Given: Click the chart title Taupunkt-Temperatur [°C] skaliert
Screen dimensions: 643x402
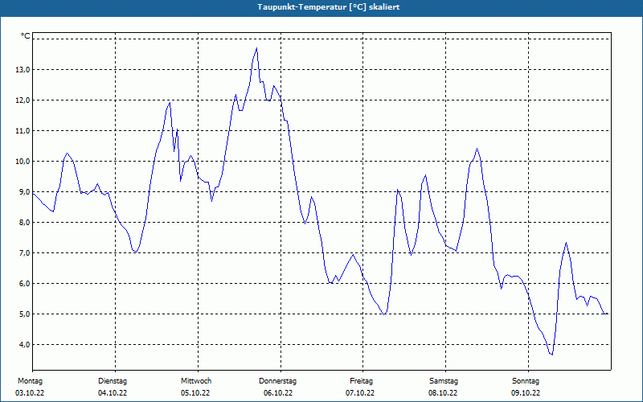Looking at the screenshot, I should (x=329, y=7).
